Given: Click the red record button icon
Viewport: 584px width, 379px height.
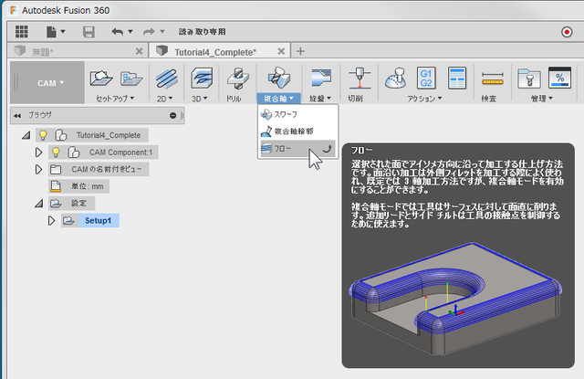Looking at the screenshot, I should pyautogui.click(x=567, y=32).
